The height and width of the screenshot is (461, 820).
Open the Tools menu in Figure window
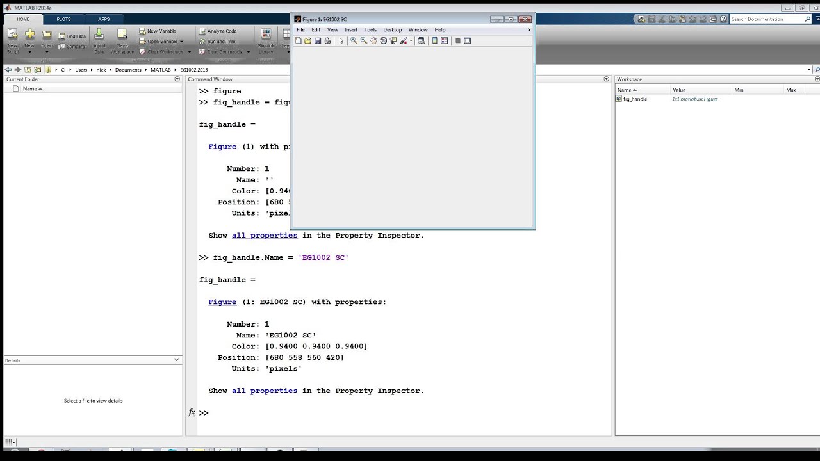370,30
